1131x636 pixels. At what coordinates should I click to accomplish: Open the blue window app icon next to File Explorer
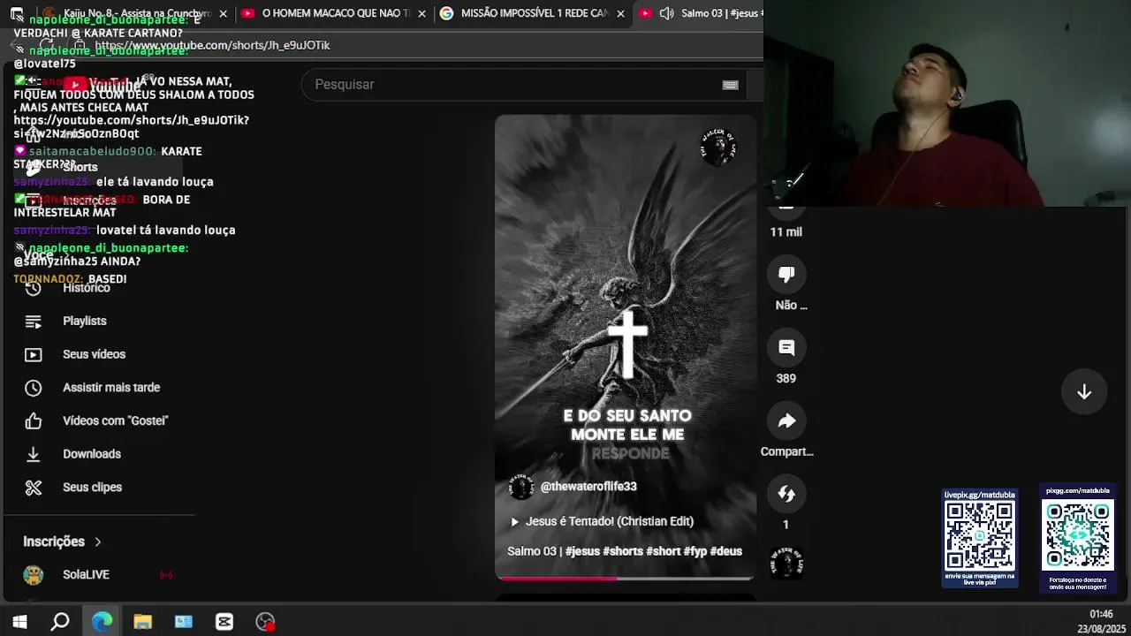(x=184, y=622)
